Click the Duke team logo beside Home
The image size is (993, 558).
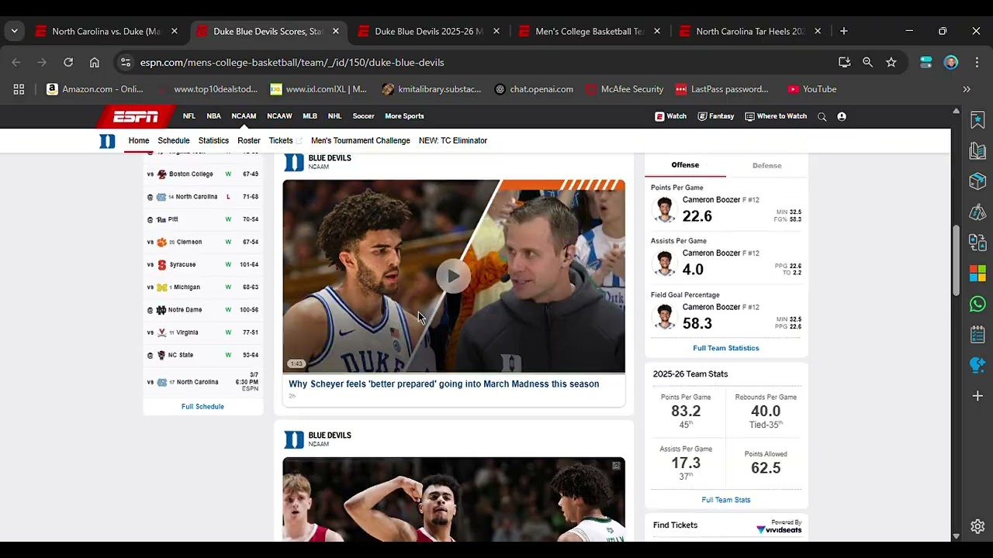coord(107,141)
